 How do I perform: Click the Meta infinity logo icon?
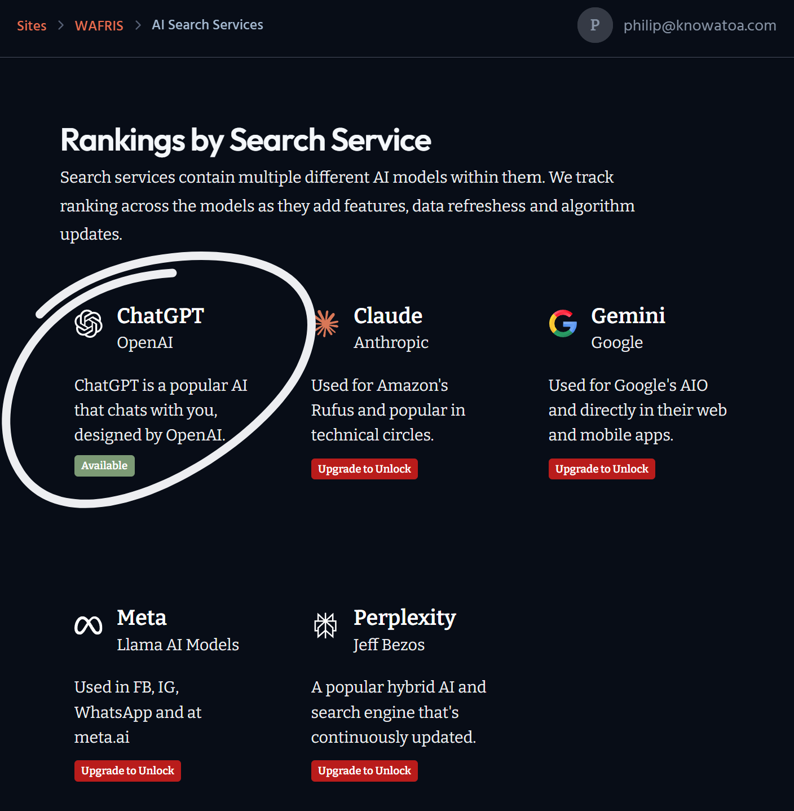pos(89,625)
